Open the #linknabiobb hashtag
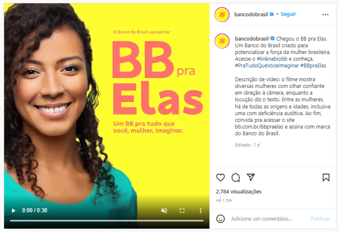339x232 pixels. click(x=272, y=59)
